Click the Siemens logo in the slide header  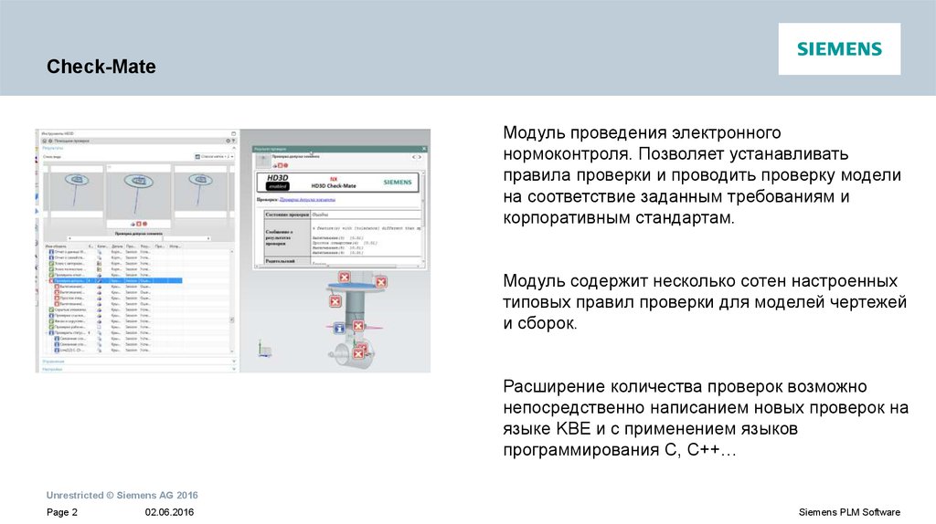839,49
